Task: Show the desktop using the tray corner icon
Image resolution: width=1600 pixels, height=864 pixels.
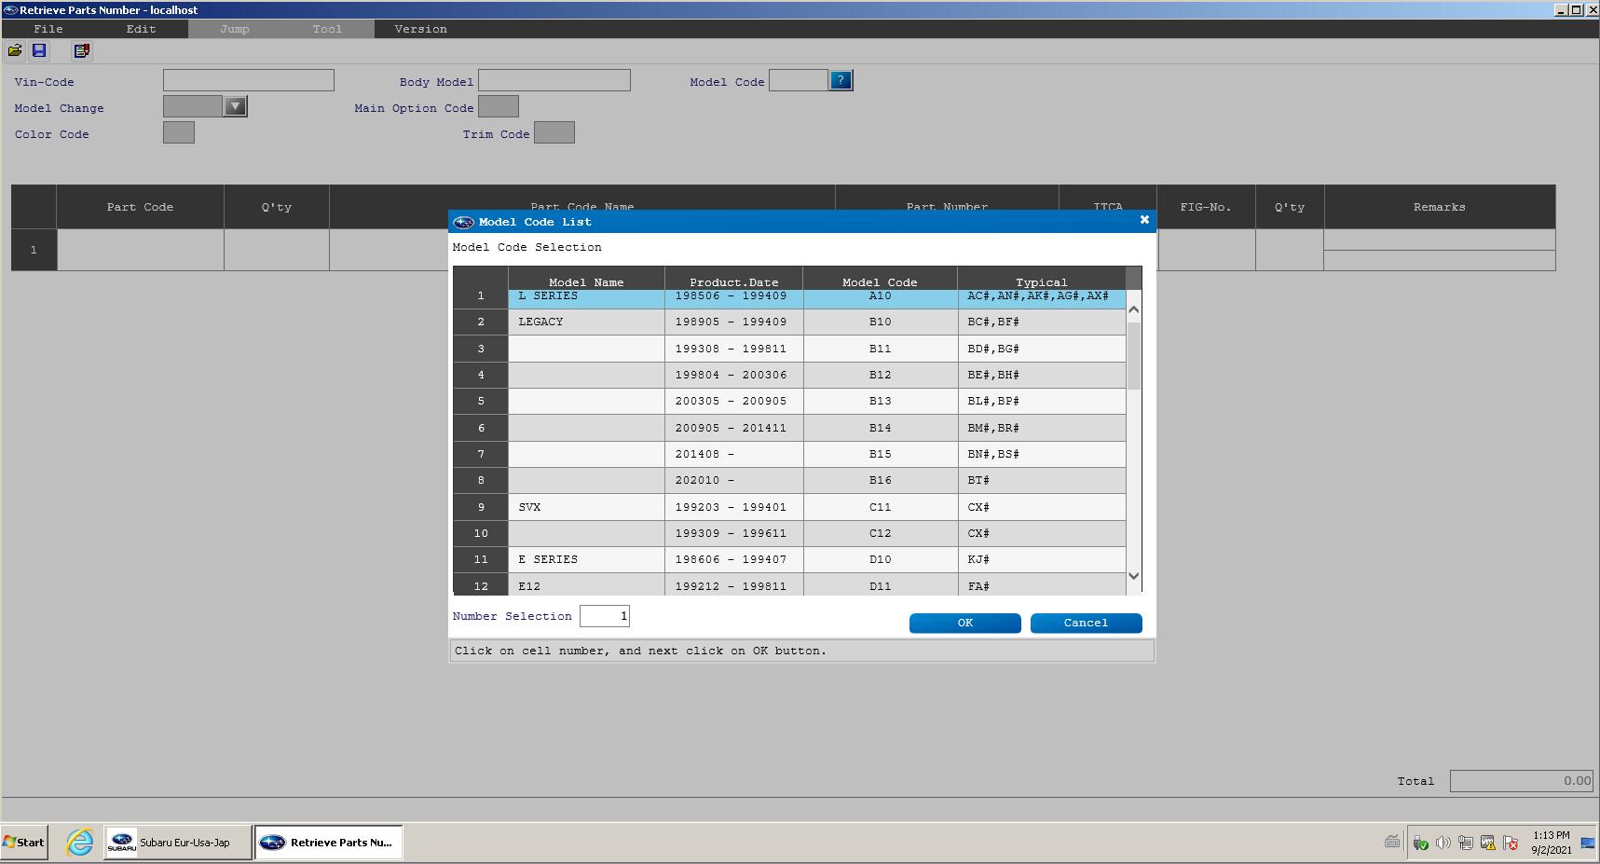Action: (x=1588, y=843)
